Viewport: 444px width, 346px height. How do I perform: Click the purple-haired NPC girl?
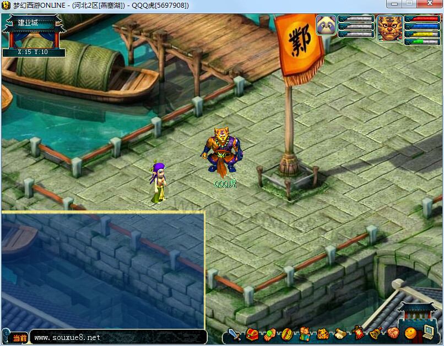click(x=158, y=182)
